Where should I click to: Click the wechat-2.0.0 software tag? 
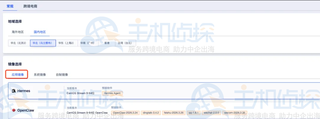click(211, 113)
